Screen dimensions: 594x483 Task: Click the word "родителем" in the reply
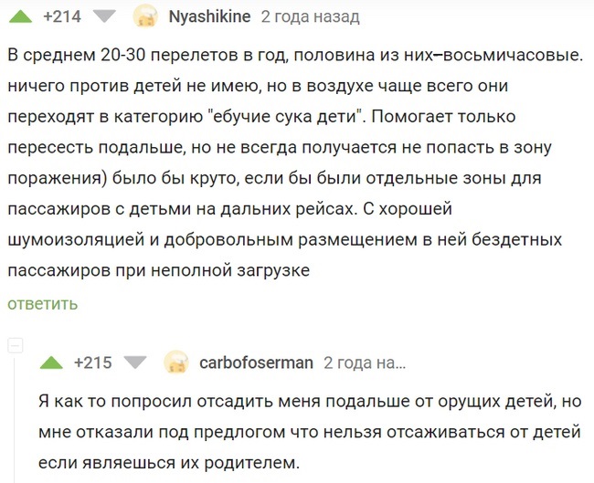[x=254, y=462]
